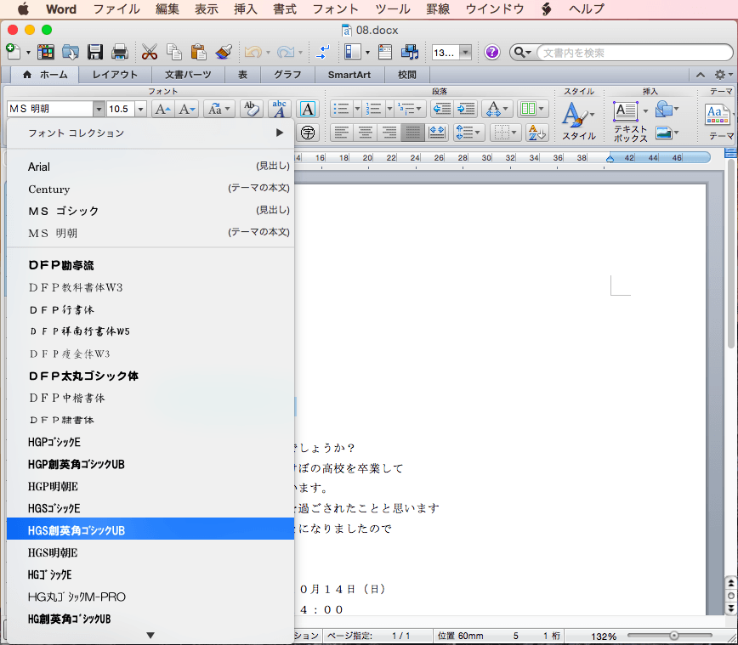
Task: Open the font name dropdown arrow
Action: click(x=99, y=109)
